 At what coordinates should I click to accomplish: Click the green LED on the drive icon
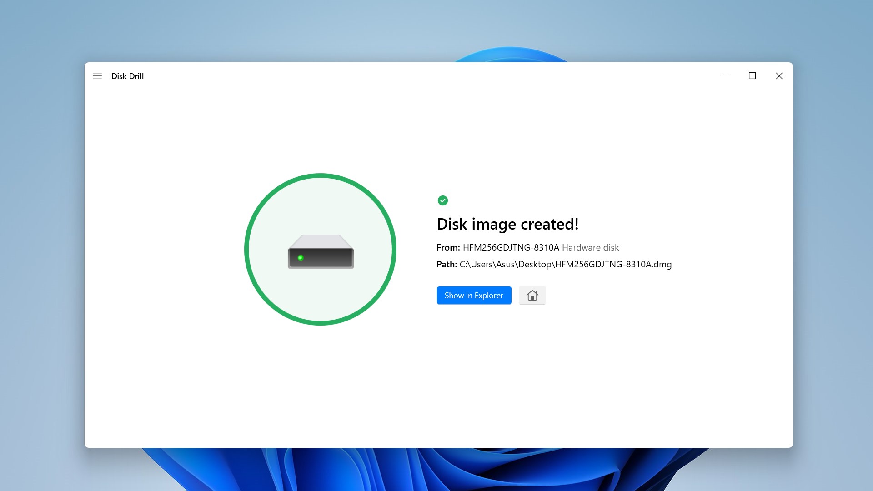click(x=301, y=258)
